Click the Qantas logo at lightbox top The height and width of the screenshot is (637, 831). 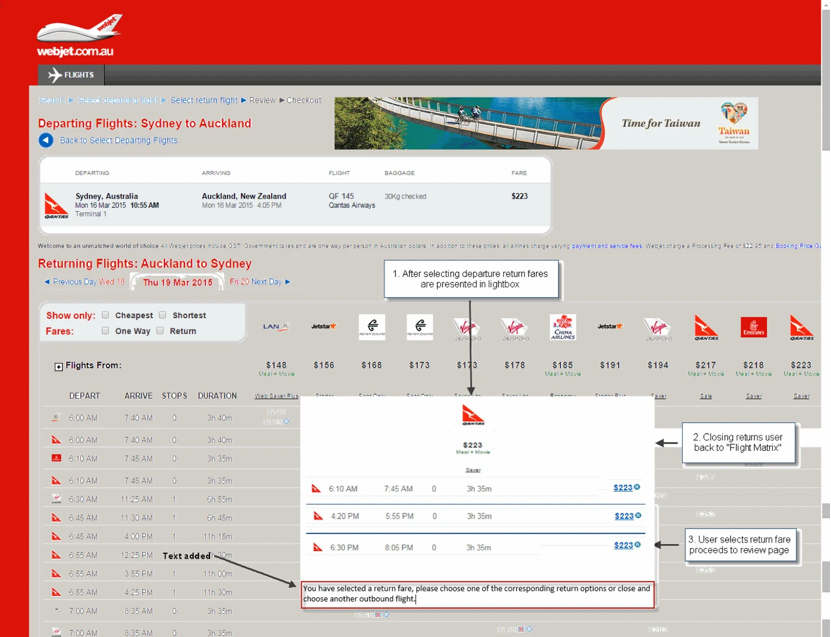[473, 415]
